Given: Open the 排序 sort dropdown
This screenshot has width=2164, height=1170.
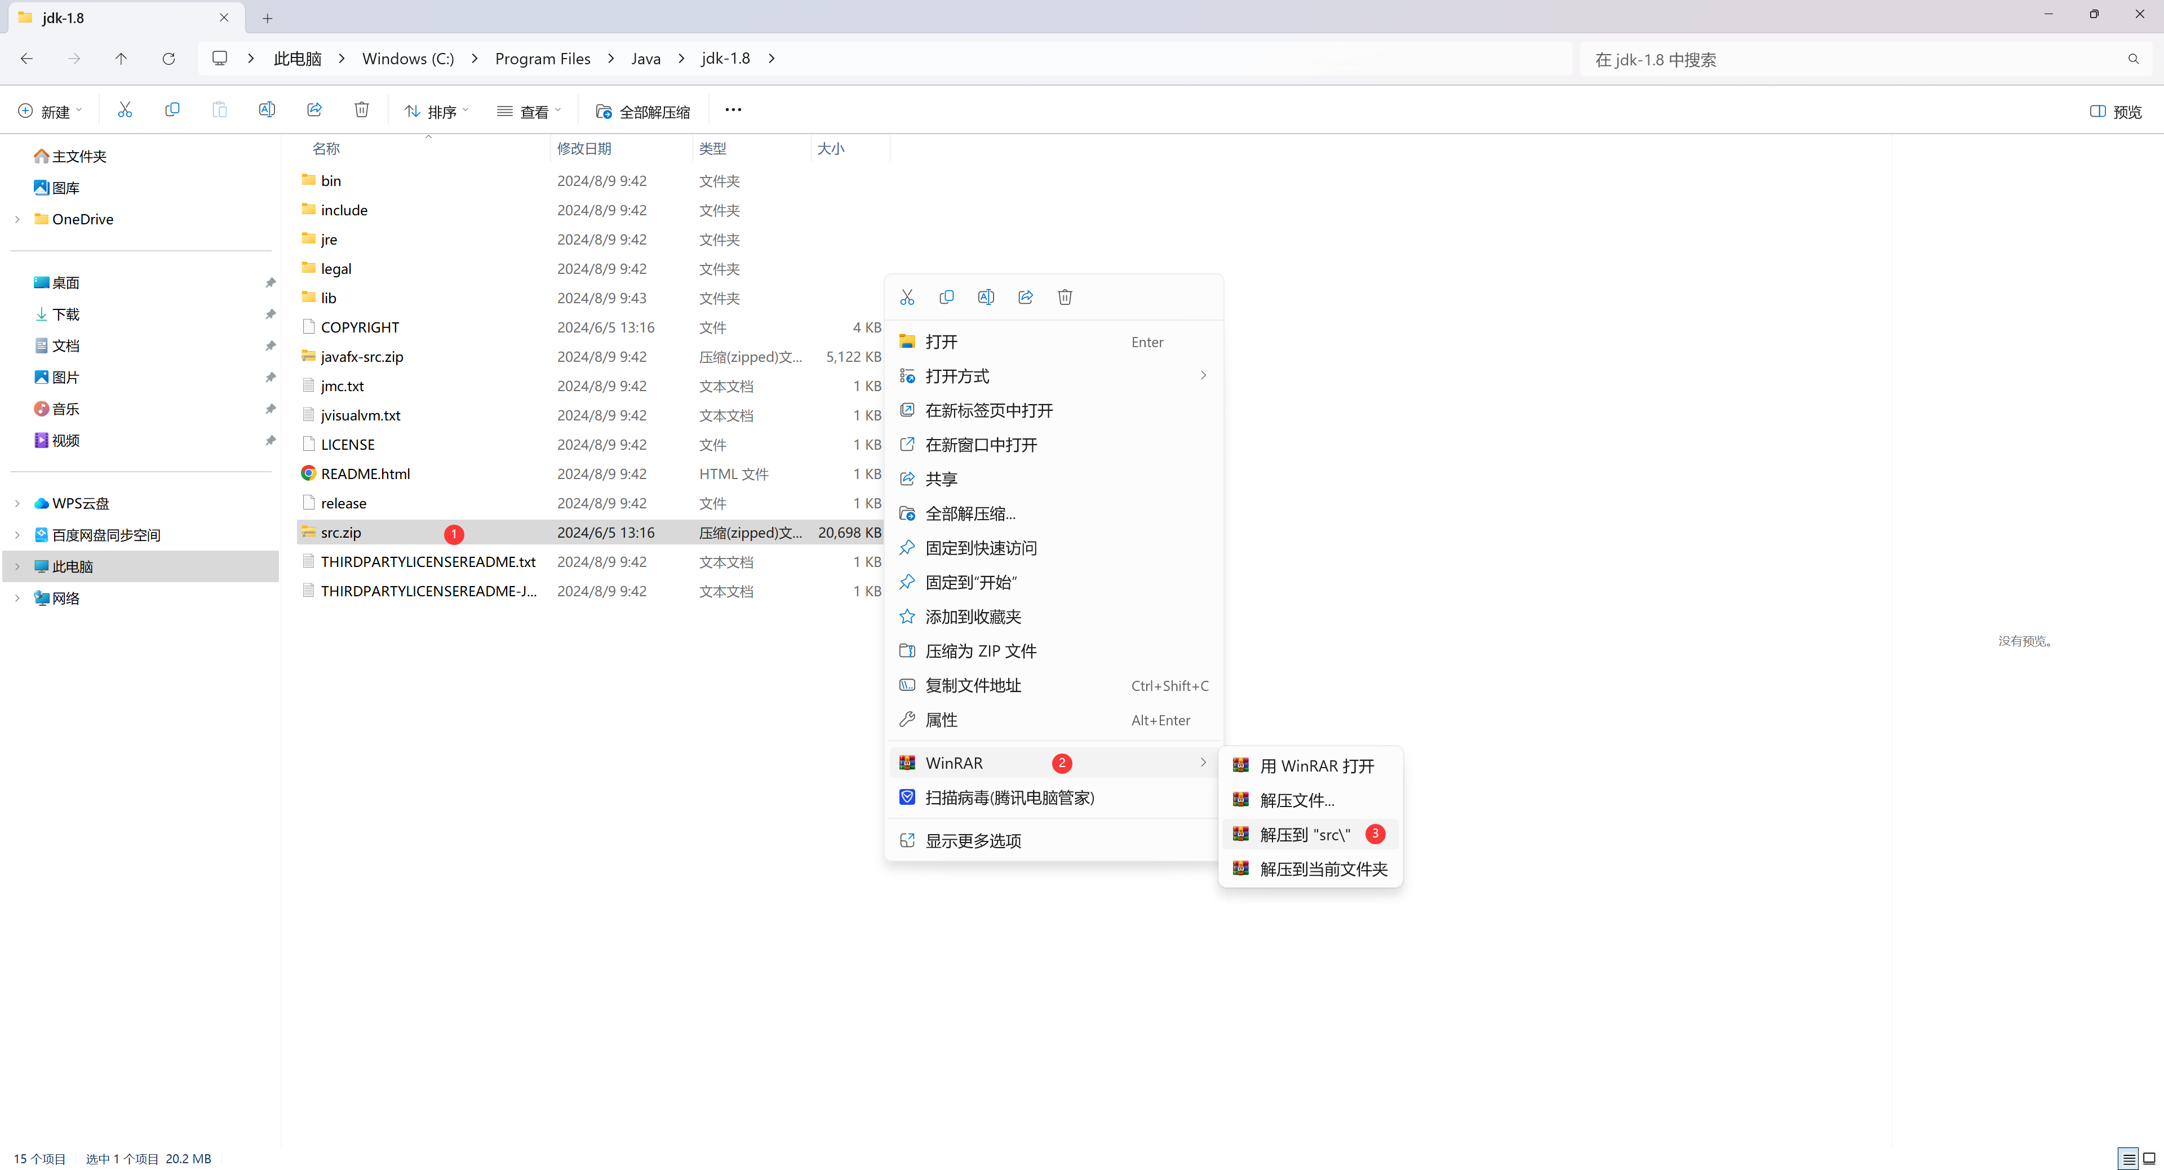Looking at the screenshot, I should 436,111.
